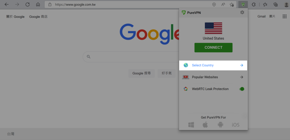Screen dimensions: 290x140
Task: Click the globe icon beside Select Country
Action: click(186, 65)
